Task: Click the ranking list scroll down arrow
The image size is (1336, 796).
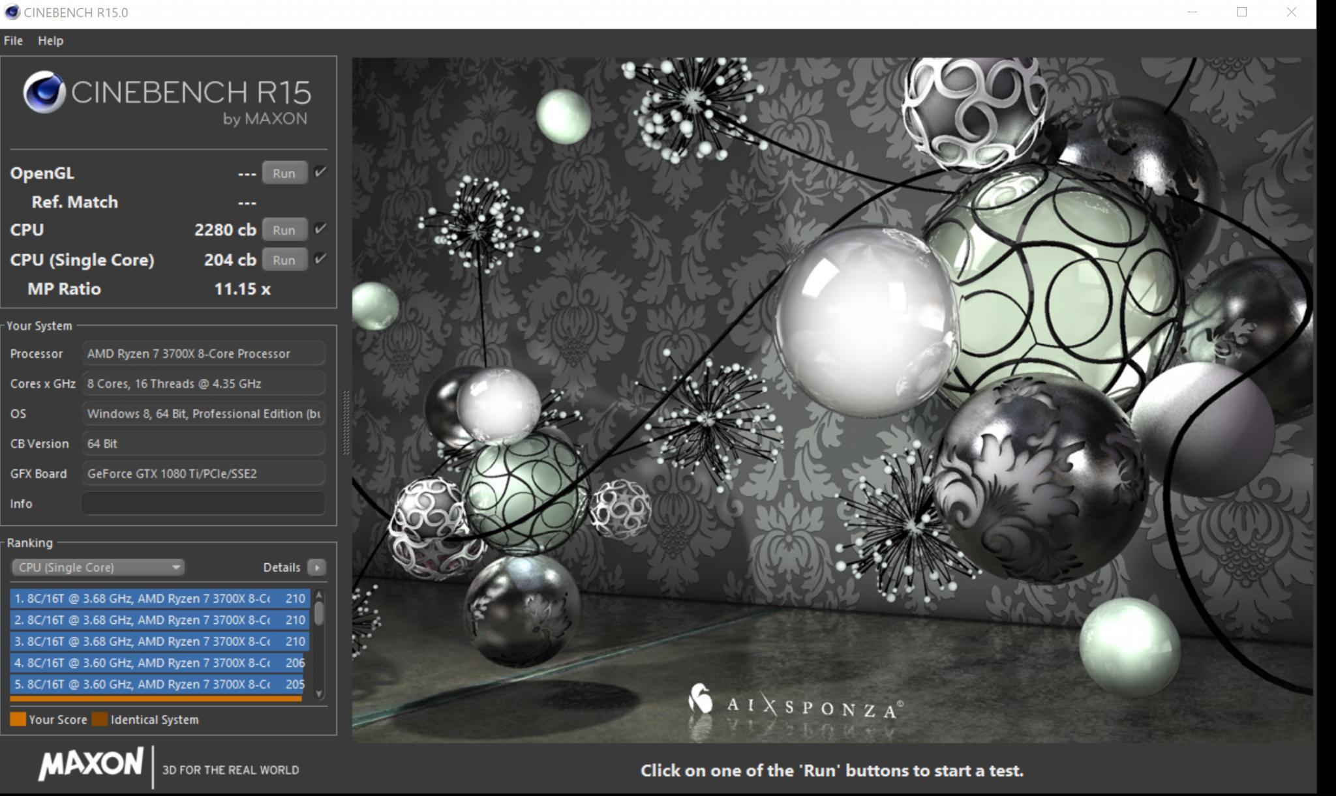Action: [319, 694]
